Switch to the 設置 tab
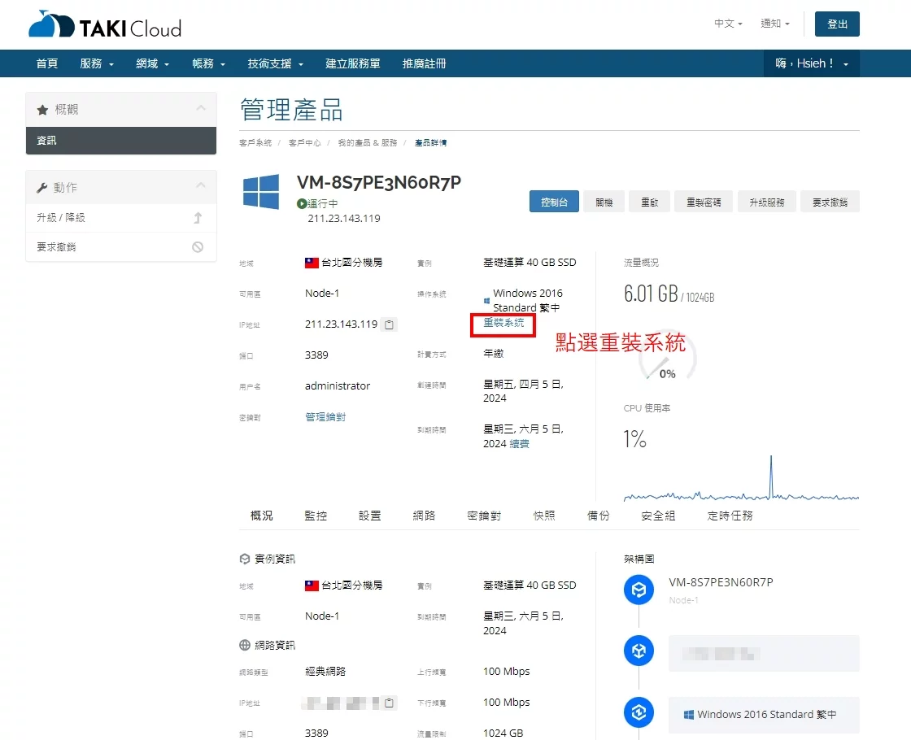This screenshot has height=740, width=911. 369,516
